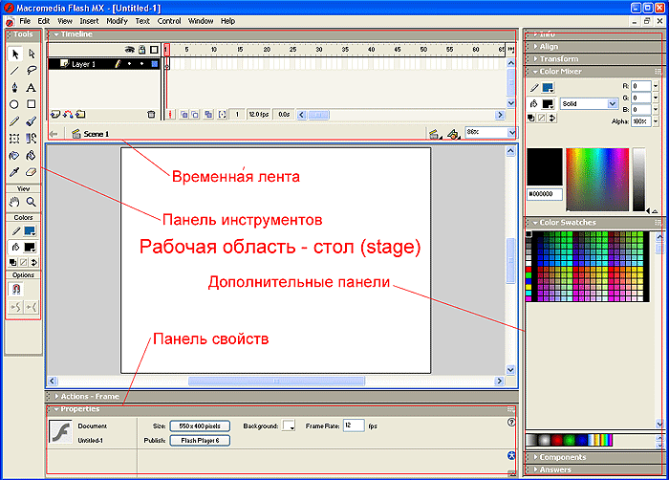Select the Arrow tool

pyautogui.click(x=15, y=55)
